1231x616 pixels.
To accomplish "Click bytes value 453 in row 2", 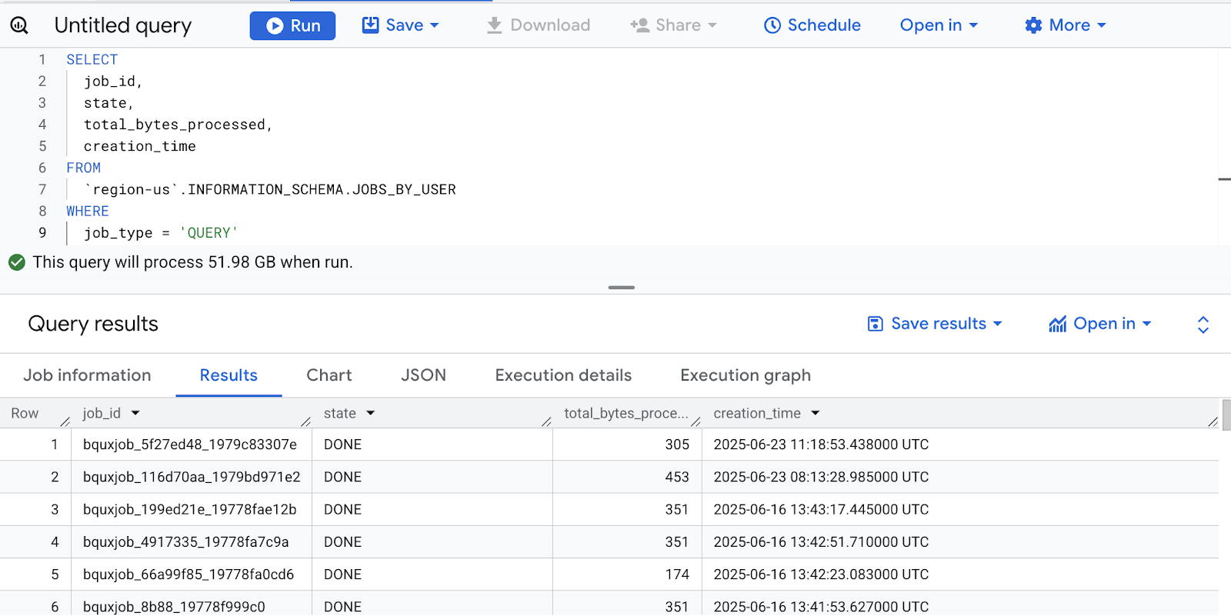I will pyautogui.click(x=677, y=477).
